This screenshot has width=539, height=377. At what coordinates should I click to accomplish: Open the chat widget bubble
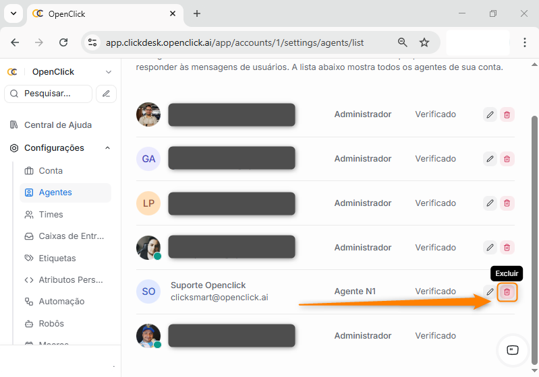(x=512, y=349)
